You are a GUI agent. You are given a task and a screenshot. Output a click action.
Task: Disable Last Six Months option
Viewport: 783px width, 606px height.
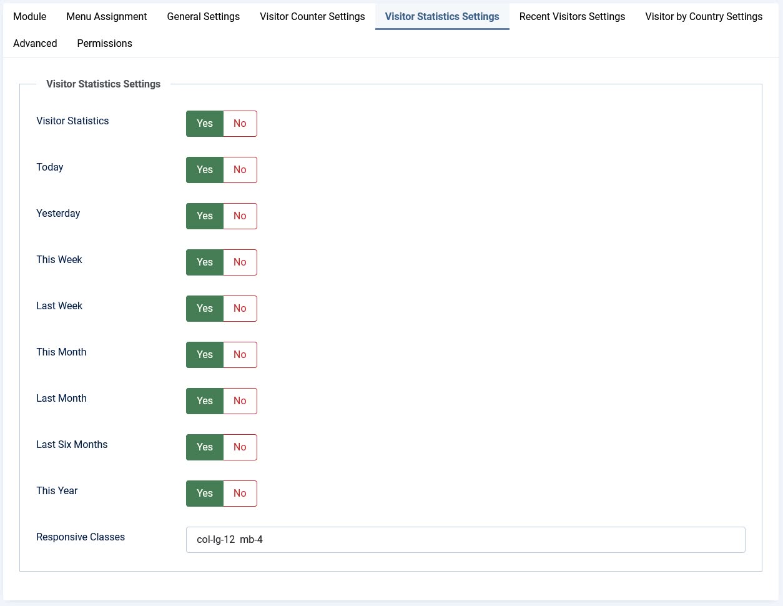click(240, 447)
